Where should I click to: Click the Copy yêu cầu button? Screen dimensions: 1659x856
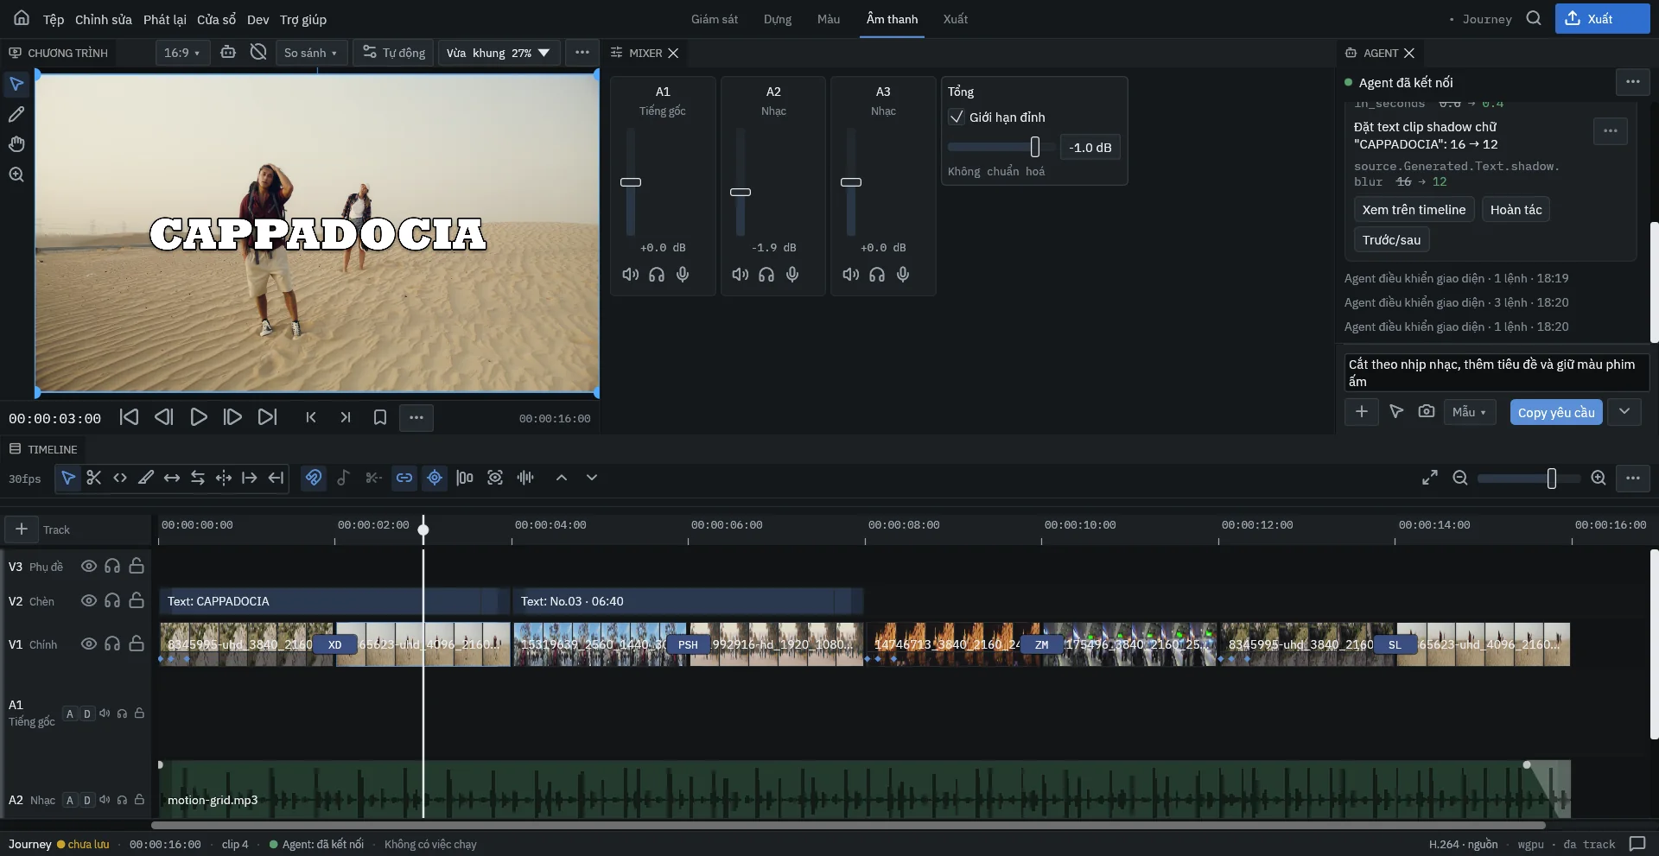coord(1556,412)
